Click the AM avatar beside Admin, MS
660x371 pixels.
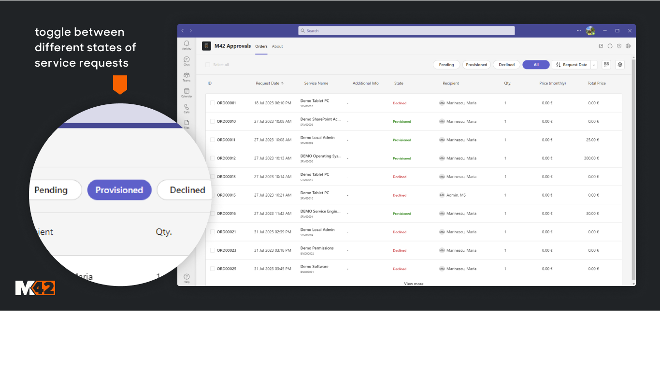pyautogui.click(x=442, y=195)
